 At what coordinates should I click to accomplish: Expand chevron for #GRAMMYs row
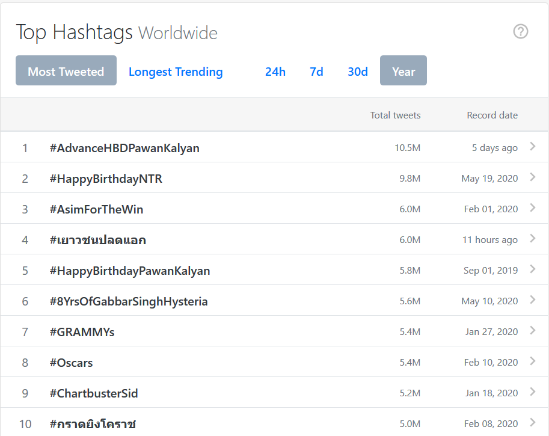[533, 330]
